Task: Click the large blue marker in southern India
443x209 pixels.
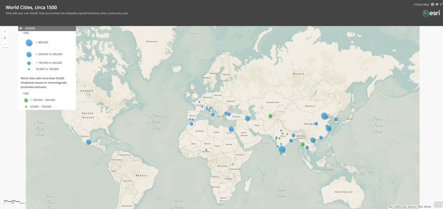Action: [282, 149]
